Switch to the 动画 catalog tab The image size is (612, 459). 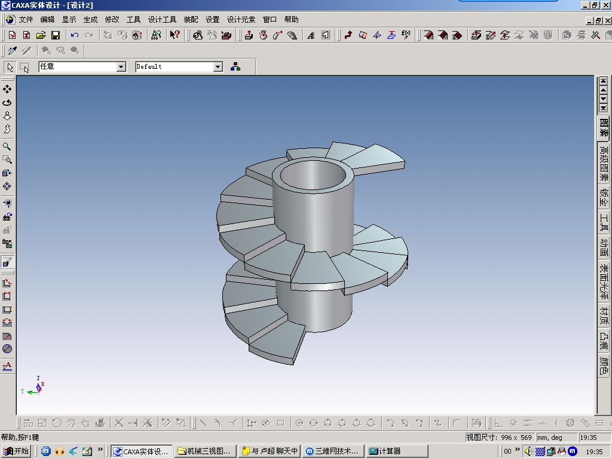click(604, 248)
